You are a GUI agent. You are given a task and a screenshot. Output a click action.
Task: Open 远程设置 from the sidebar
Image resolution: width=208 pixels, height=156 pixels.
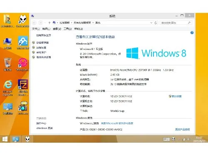(x=41, y=47)
